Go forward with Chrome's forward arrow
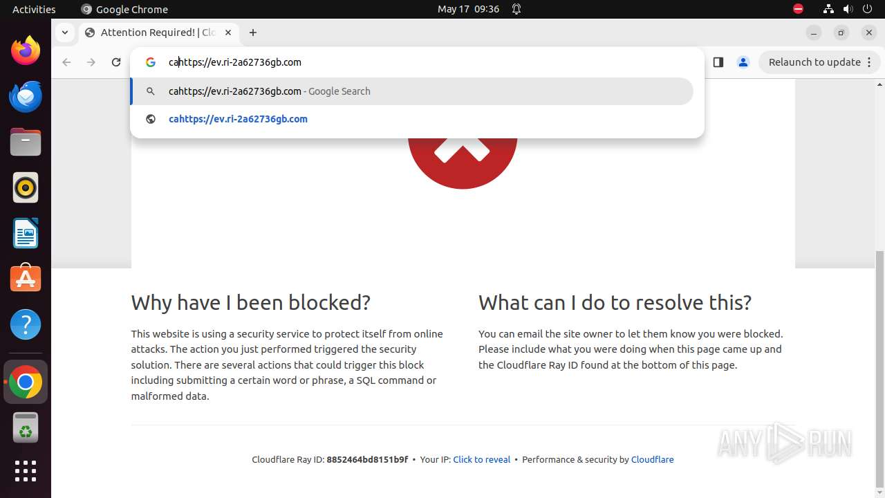This screenshot has height=498, width=885. pyautogui.click(x=91, y=62)
